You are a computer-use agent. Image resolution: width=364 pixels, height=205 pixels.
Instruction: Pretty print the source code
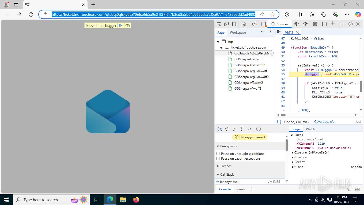click(279, 122)
